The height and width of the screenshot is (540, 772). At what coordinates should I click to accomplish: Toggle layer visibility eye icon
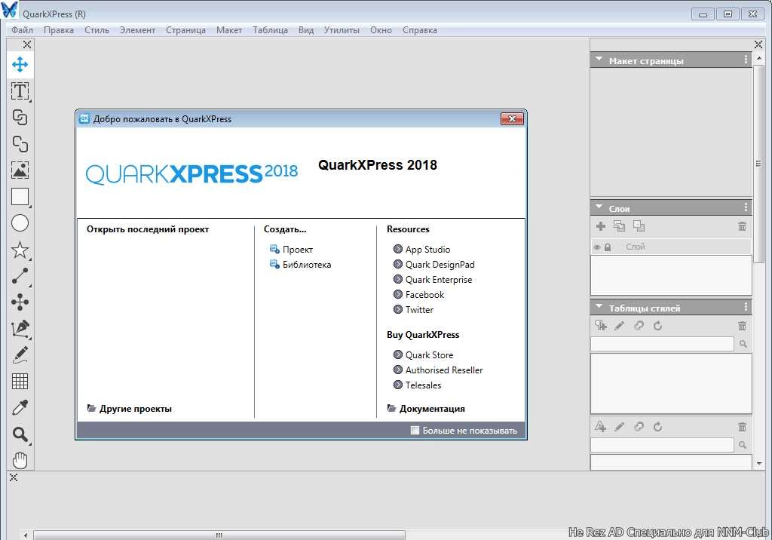pyautogui.click(x=597, y=247)
